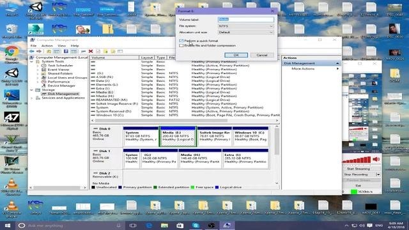
Task: Click the speaker mute icon in recorder
Action: (376, 159)
